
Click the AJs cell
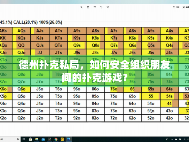click(x=40, y=31)
